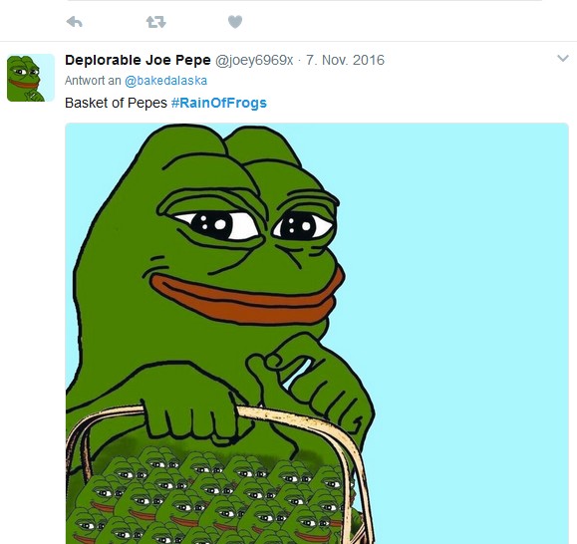Go to the @bakedalaska mention

click(x=166, y=81)
